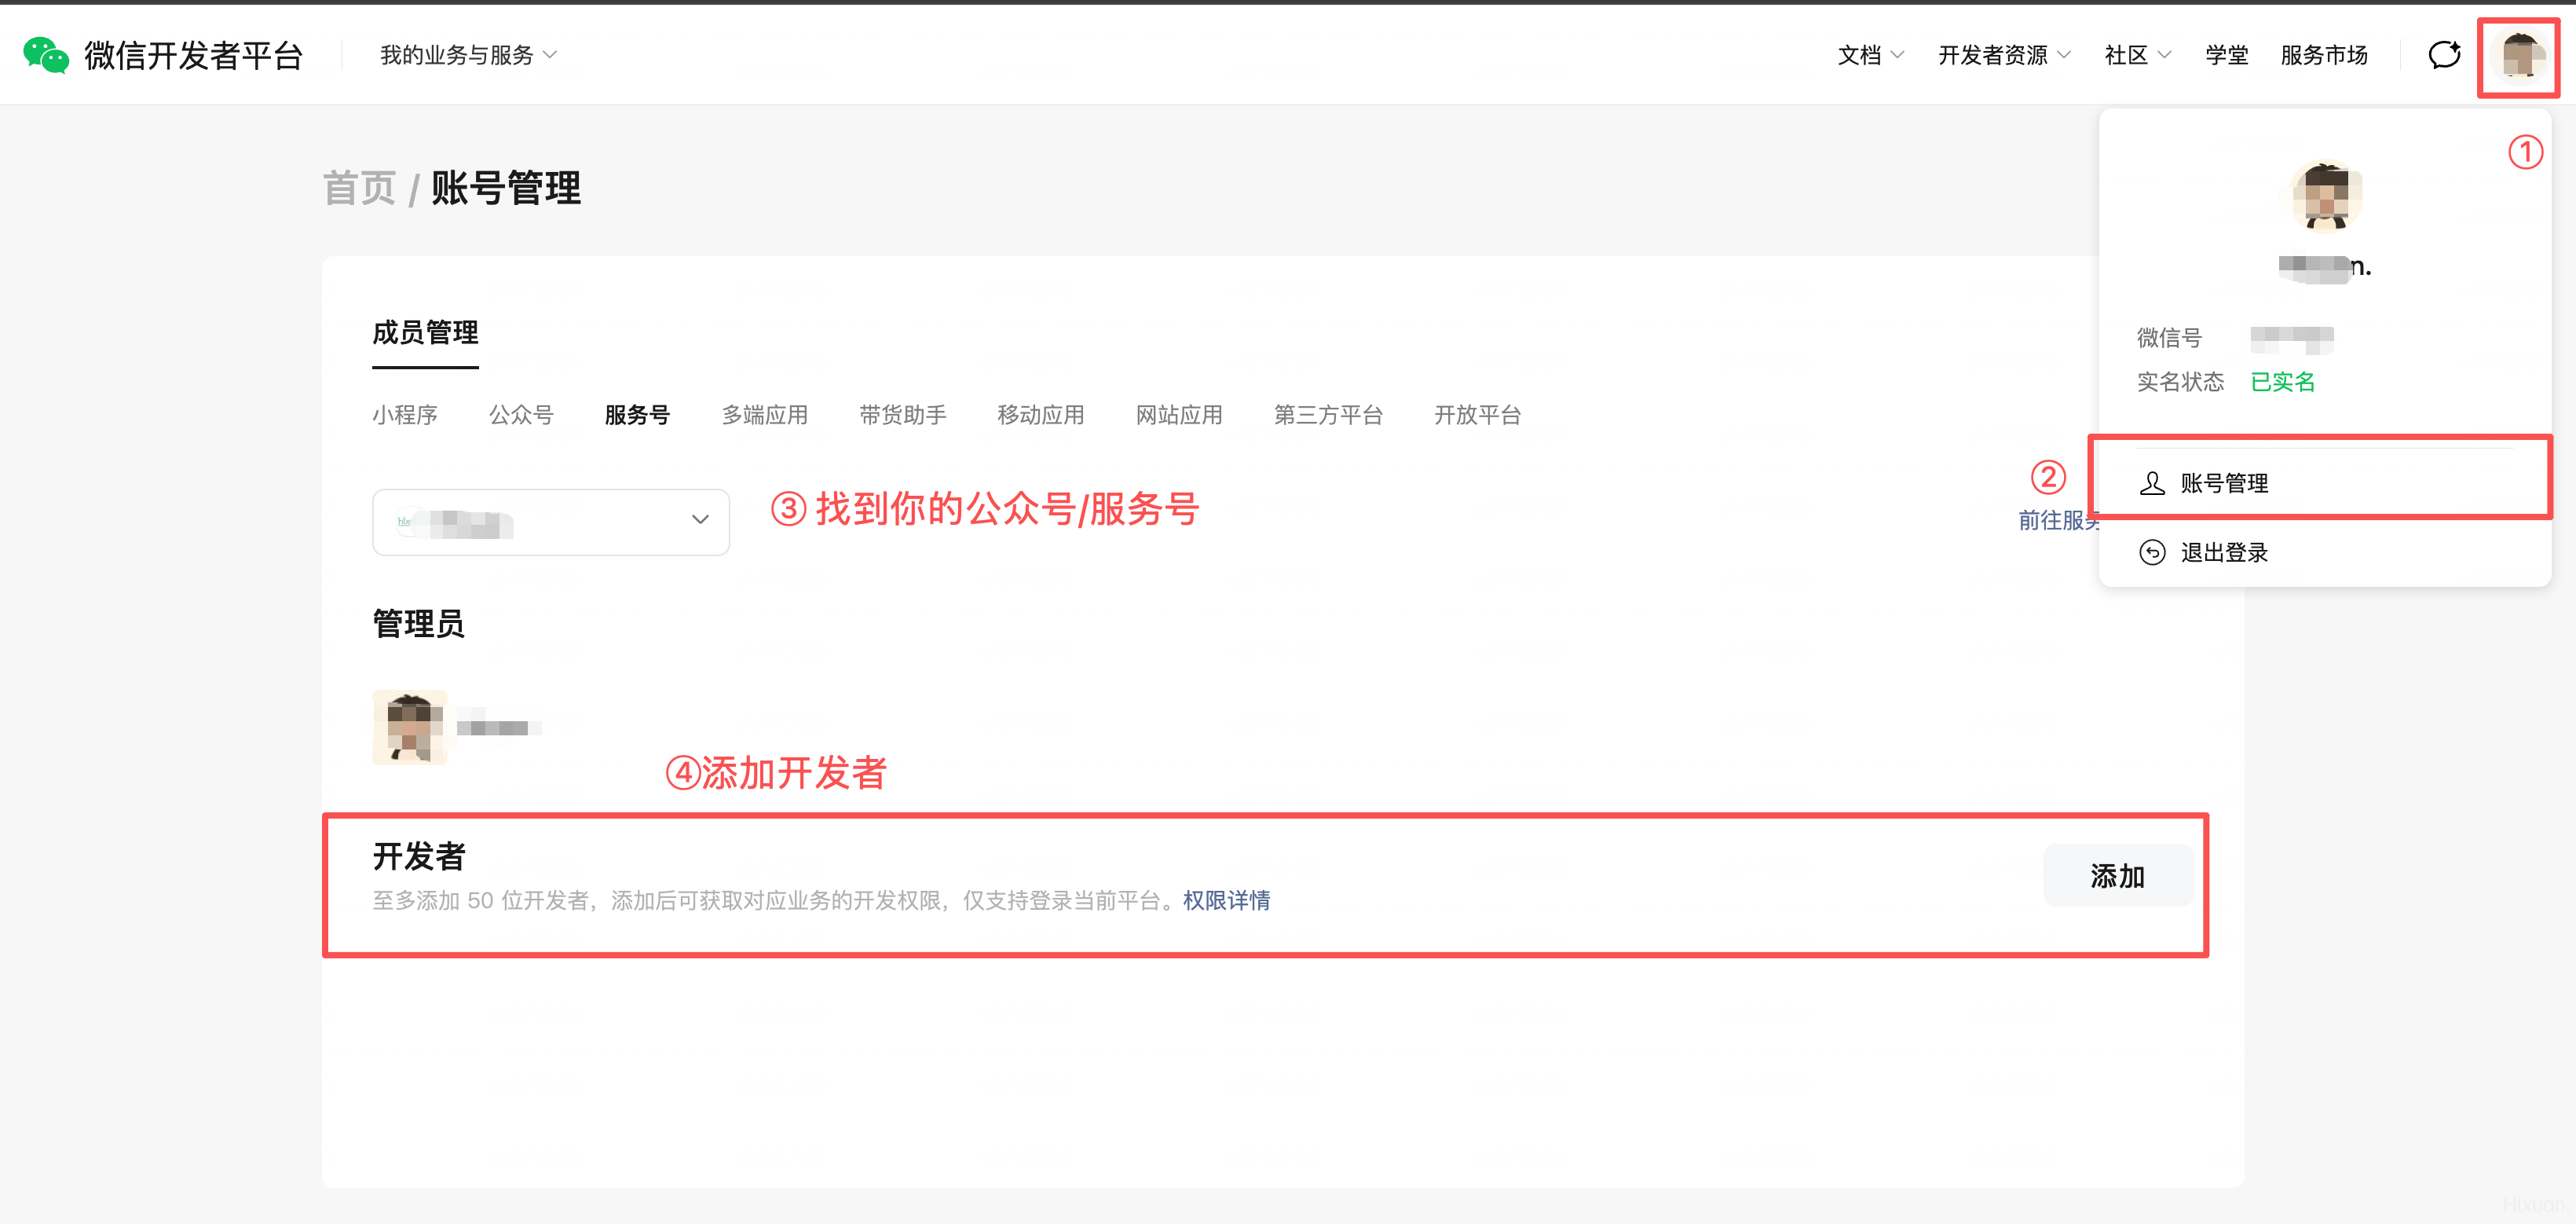
Task: Select the 第三方平台 tab
Action: [1328, 415]
